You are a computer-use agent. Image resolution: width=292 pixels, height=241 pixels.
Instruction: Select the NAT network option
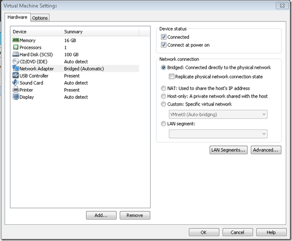[x=163, y=88]
